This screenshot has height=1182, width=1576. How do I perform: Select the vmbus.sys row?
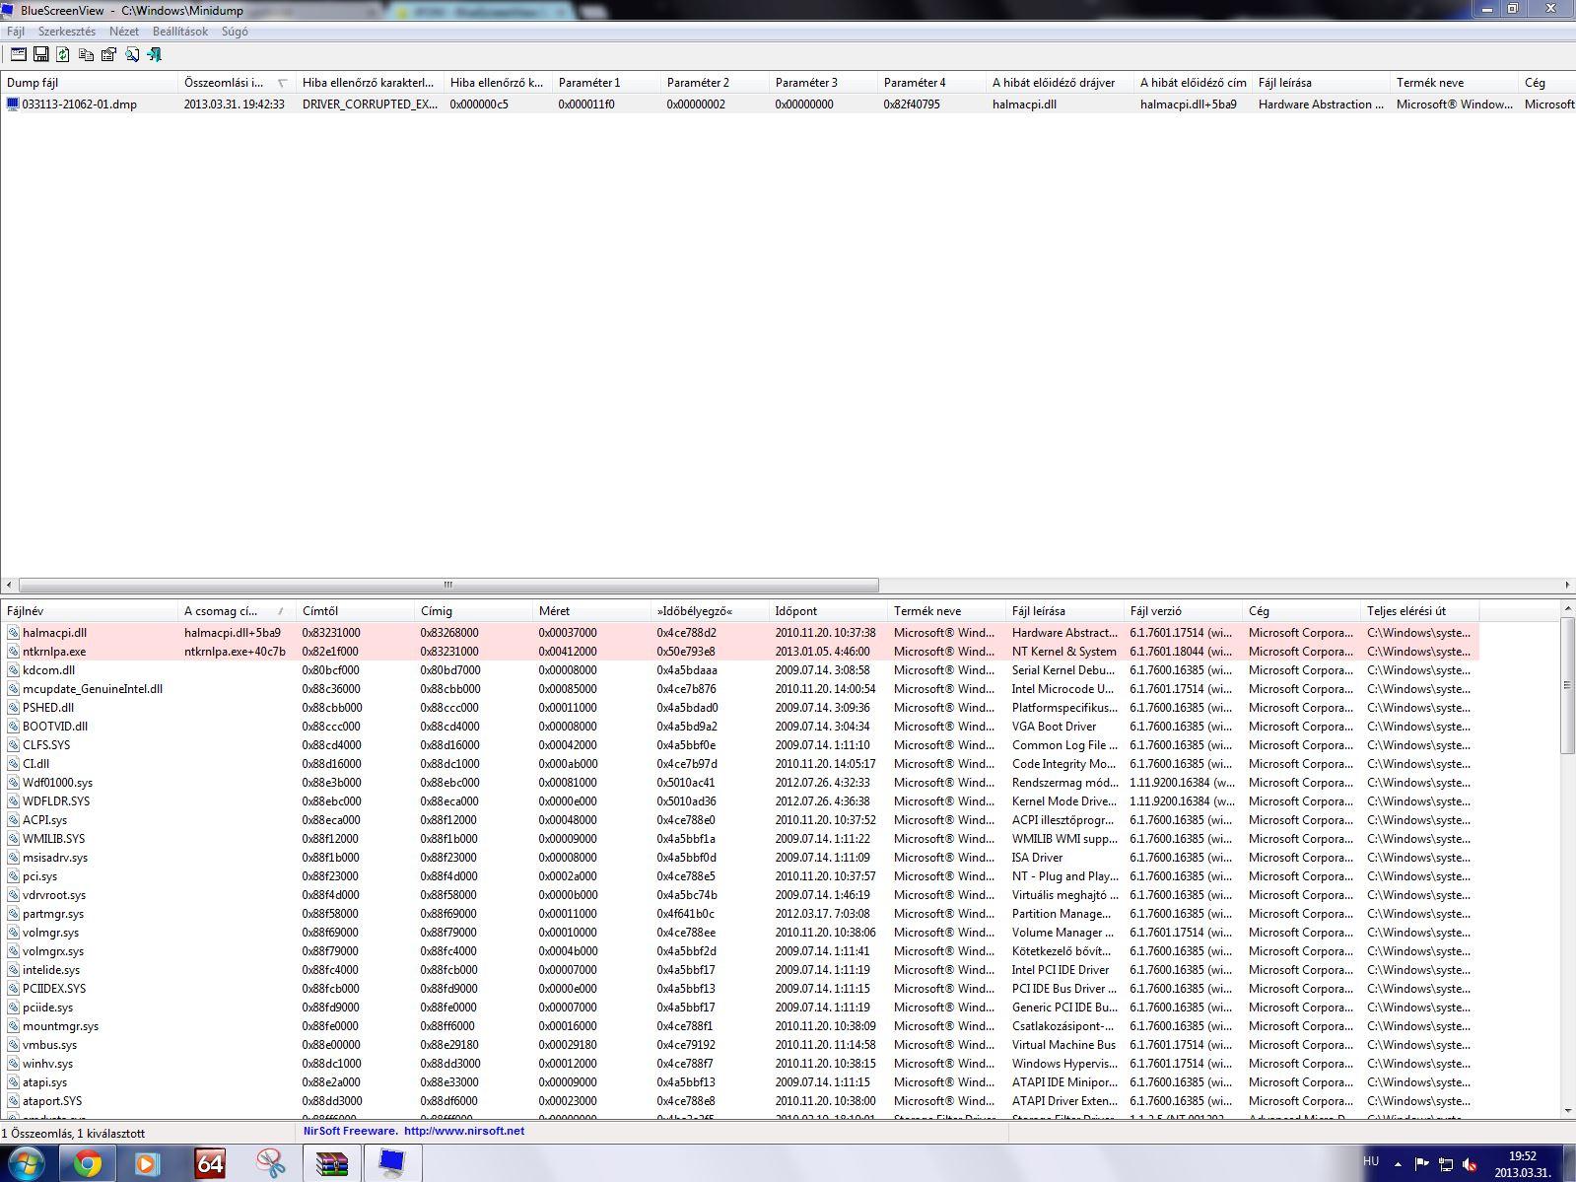(739, 1045)
